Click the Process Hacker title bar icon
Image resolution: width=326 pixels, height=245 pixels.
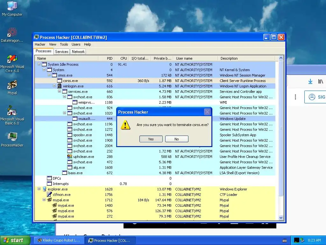(x=36, y=37)
